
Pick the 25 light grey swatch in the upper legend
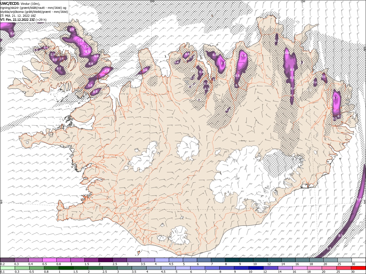(x=345, y=260)
